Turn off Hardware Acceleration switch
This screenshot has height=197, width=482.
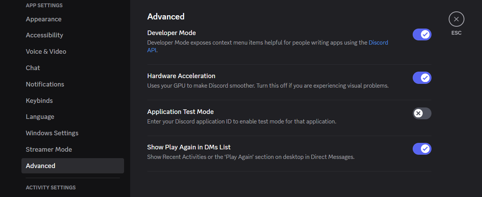(x=422, y=78)
